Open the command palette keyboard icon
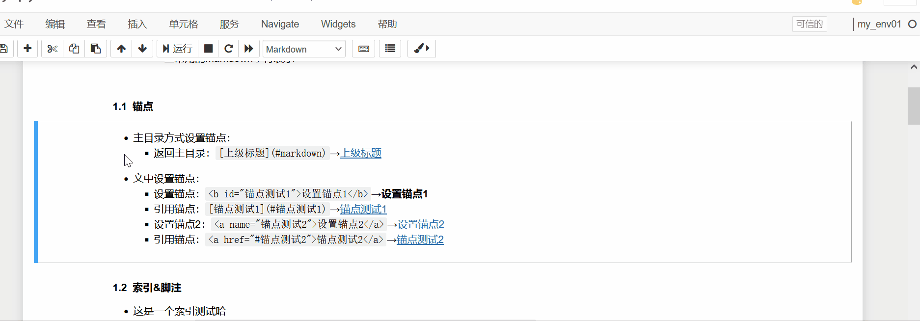Screen dimensions: 920x321 point(364,49)
